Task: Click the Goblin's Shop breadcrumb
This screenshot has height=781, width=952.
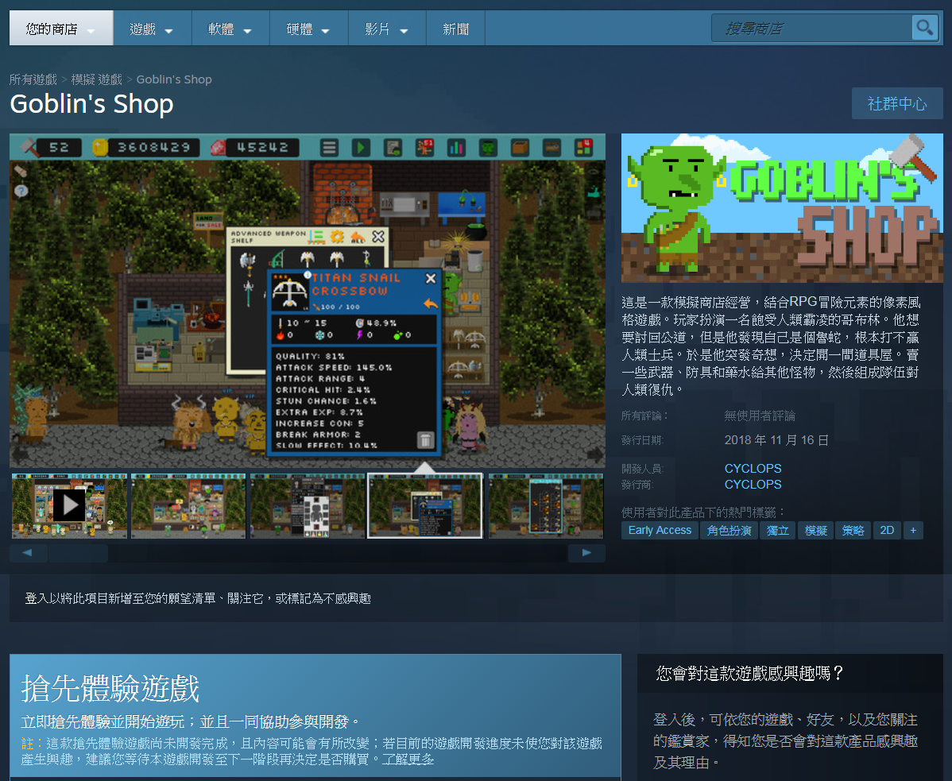Action: [174, 79]
